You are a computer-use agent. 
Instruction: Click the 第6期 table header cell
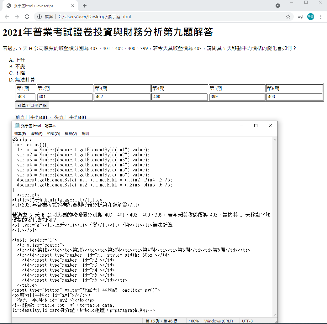(x=294, y=88)
